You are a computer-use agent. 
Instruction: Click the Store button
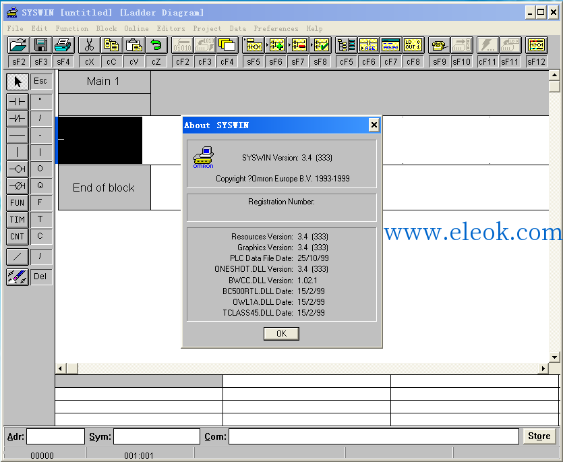539,436
